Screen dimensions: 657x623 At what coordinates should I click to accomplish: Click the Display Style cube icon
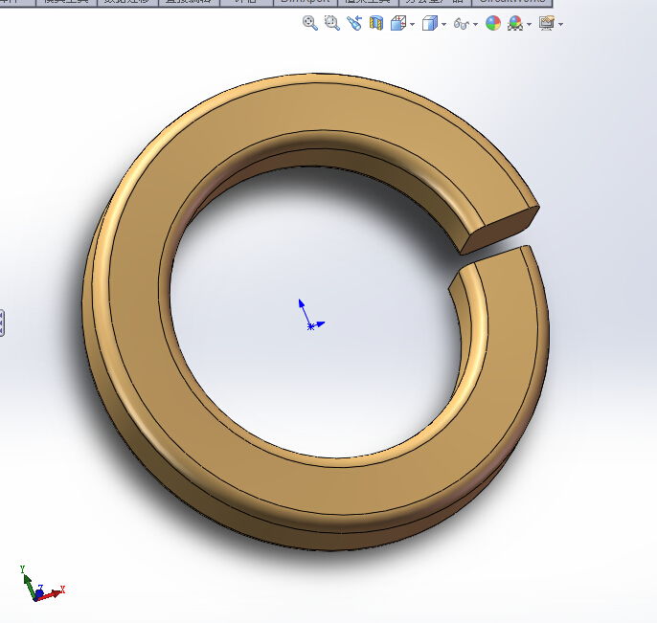pyautogui.click(x=429, y=23)
